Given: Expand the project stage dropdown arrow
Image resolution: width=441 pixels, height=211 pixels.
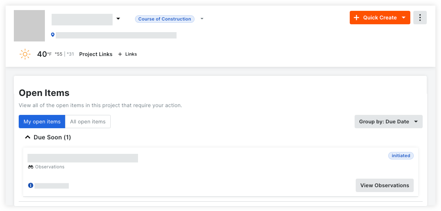Looking at the screenshot, I should click(202, 19).
